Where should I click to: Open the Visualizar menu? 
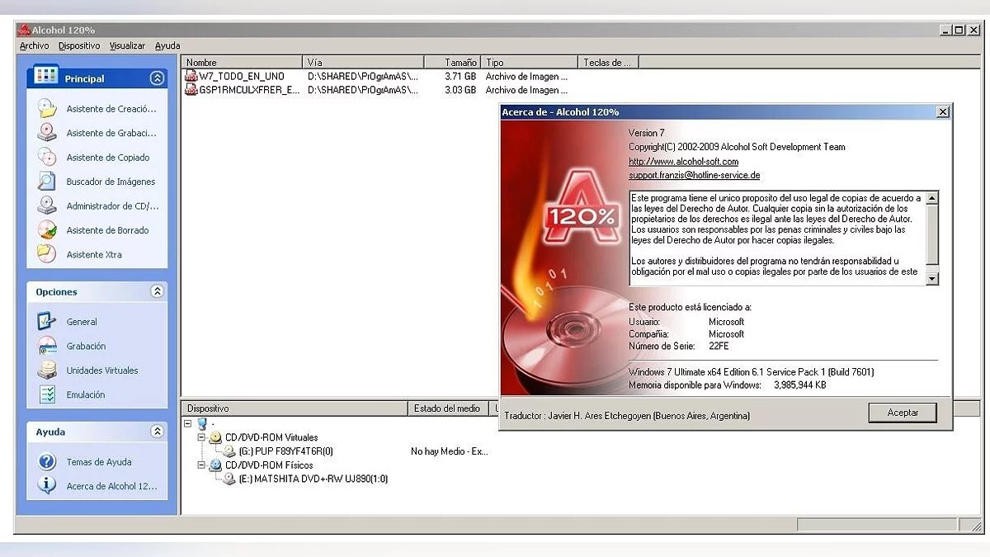point(127,46)
